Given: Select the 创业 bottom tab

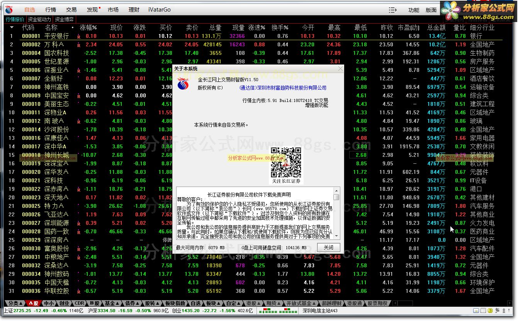Looking at the screenshot, I should pyautogui.click(x=64, y=303).
